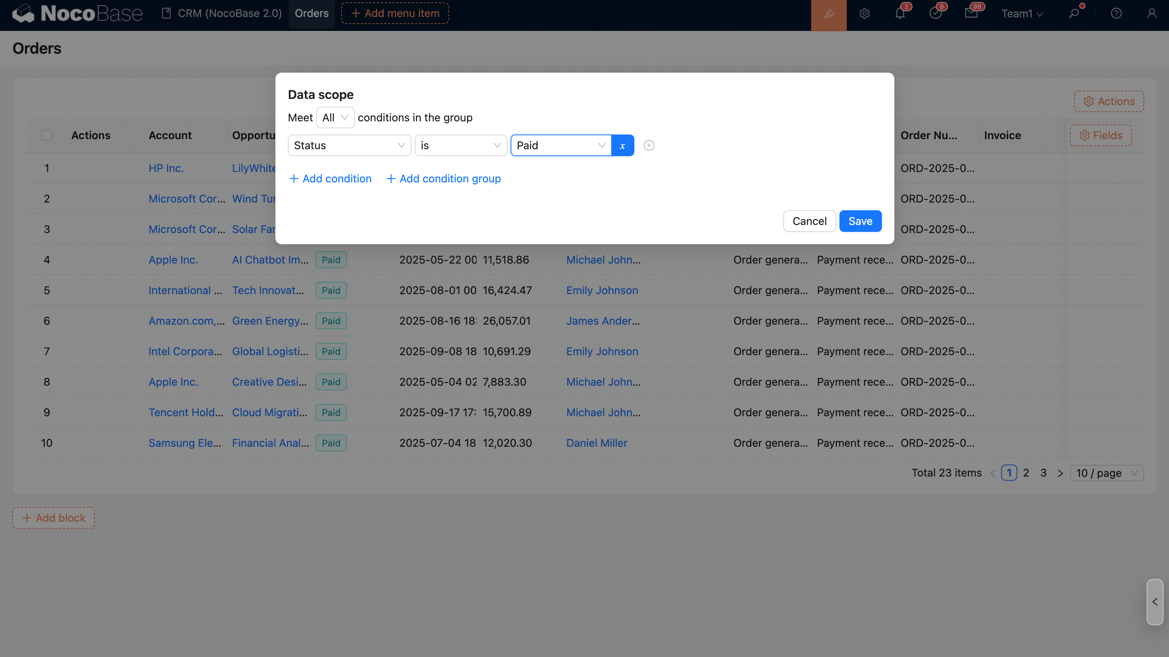Click the Save button in dialog
Screen dimensions: 1169x657
pyautogui.click(x=860, y=221)
